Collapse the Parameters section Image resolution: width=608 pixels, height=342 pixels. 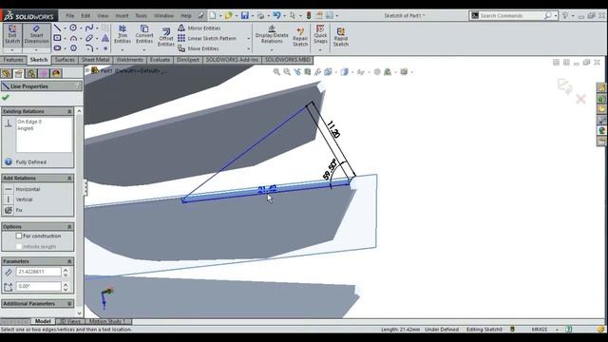(x=69, y=261)
